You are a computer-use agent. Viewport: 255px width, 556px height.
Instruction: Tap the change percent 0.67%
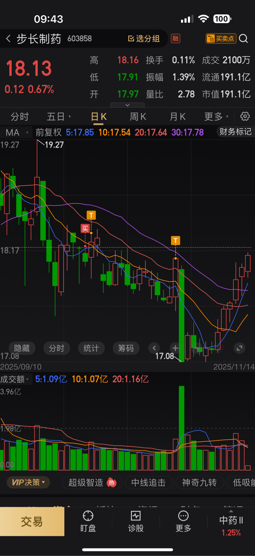click(x=41, y=89)
